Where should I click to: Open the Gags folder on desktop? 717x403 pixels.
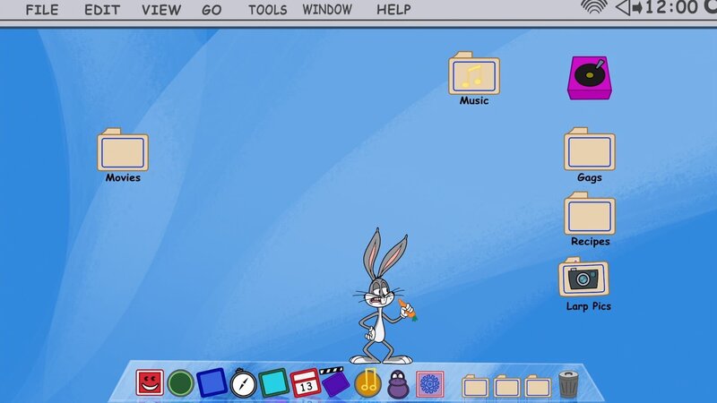pos(590,154)
